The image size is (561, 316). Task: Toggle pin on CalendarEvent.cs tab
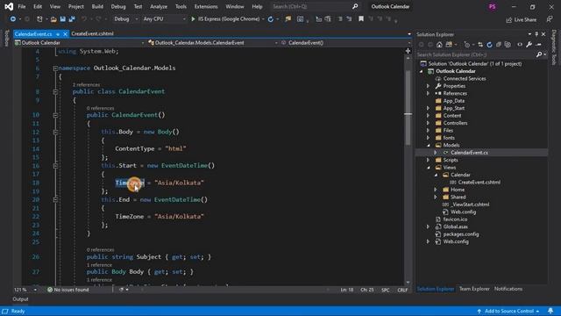[58, 34]
